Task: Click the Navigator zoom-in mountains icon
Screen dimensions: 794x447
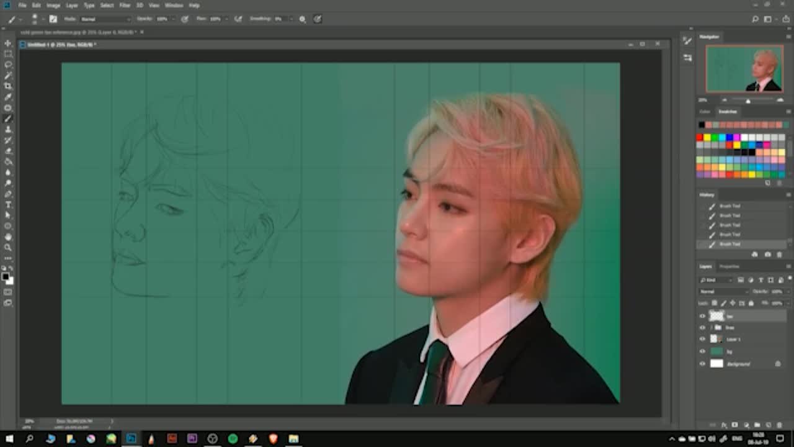Action: (x=780, y=100)
